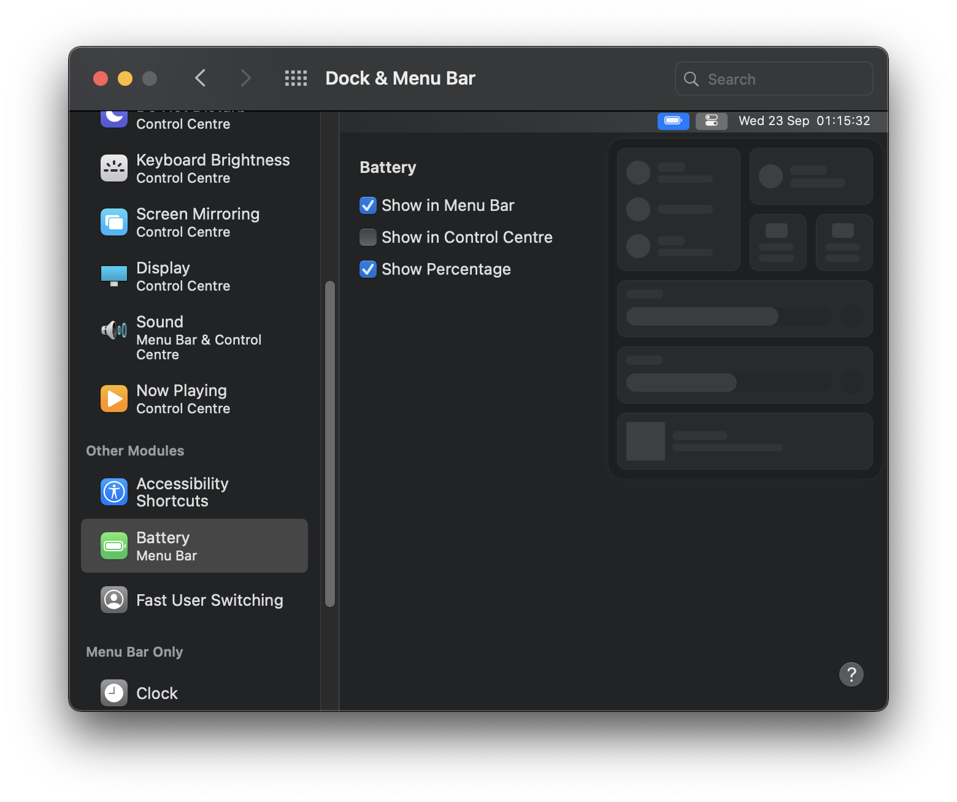957x802 pixels.
Task: Select Keyboard Brightness in the sidebar
Action: click(194, 168)
